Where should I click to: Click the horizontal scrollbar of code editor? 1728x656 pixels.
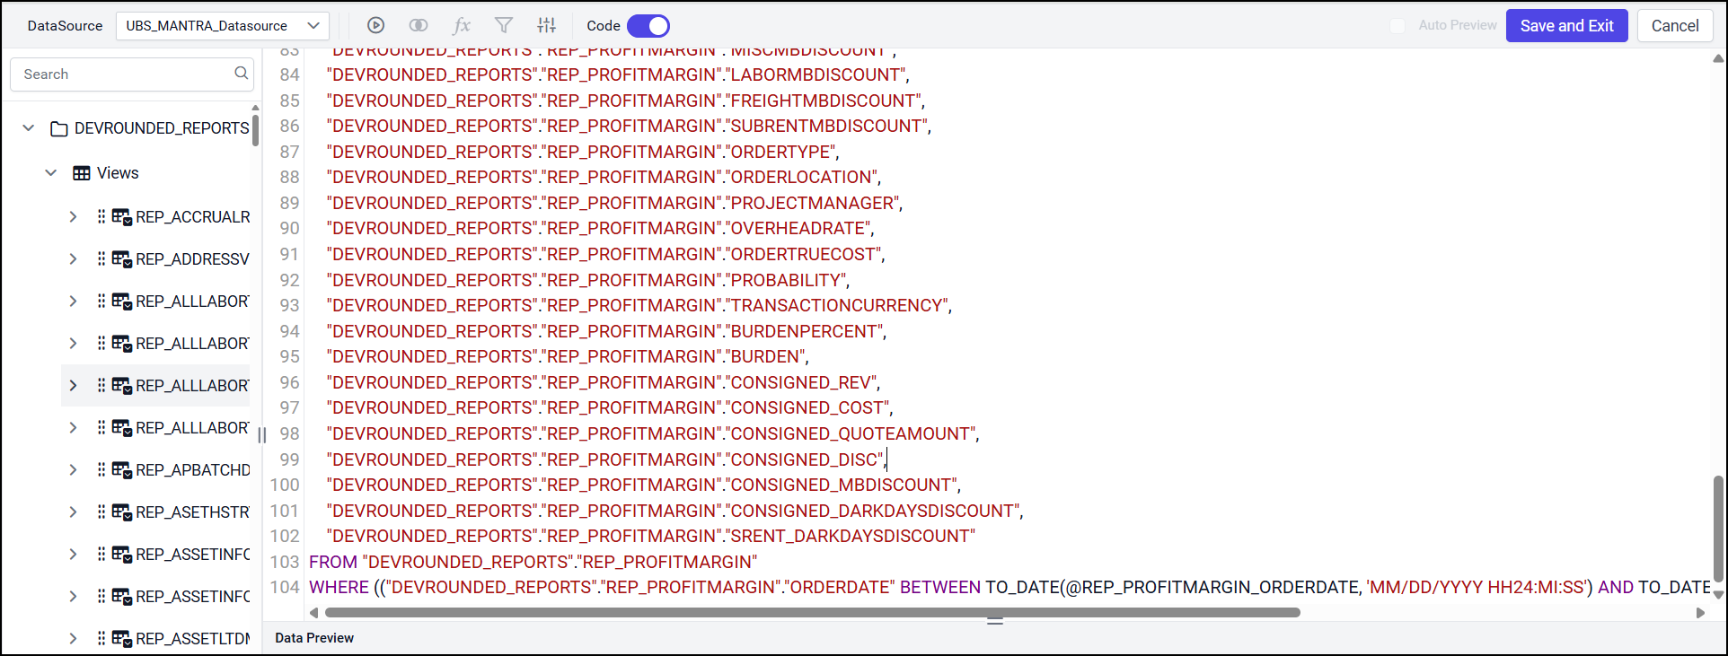(x=812, y=613)
